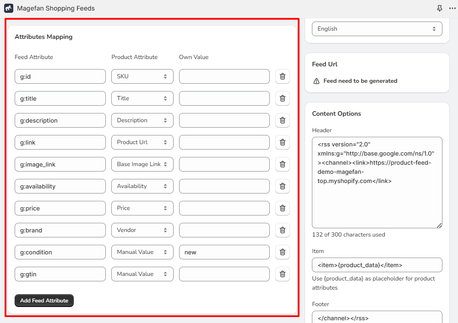Edit the g:gtin feed attribute field
Viewport: 458px width, 323px height.
point(60,274)
